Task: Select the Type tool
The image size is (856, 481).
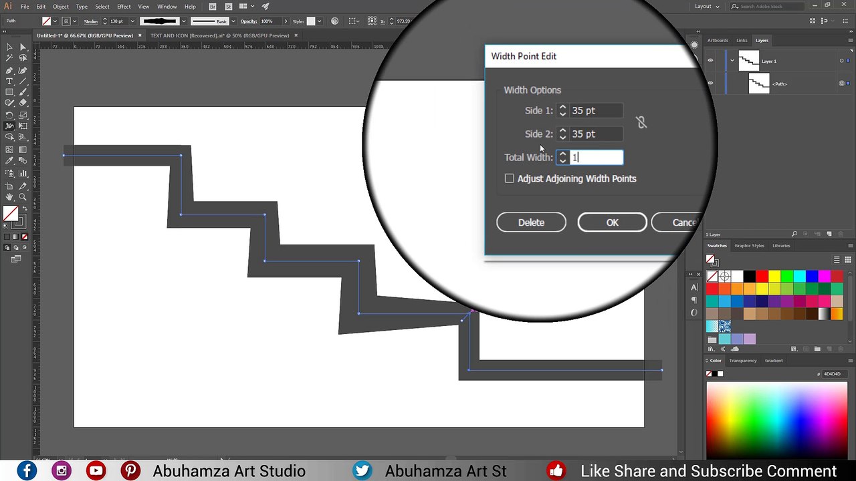Action: [x=9, y=81]
